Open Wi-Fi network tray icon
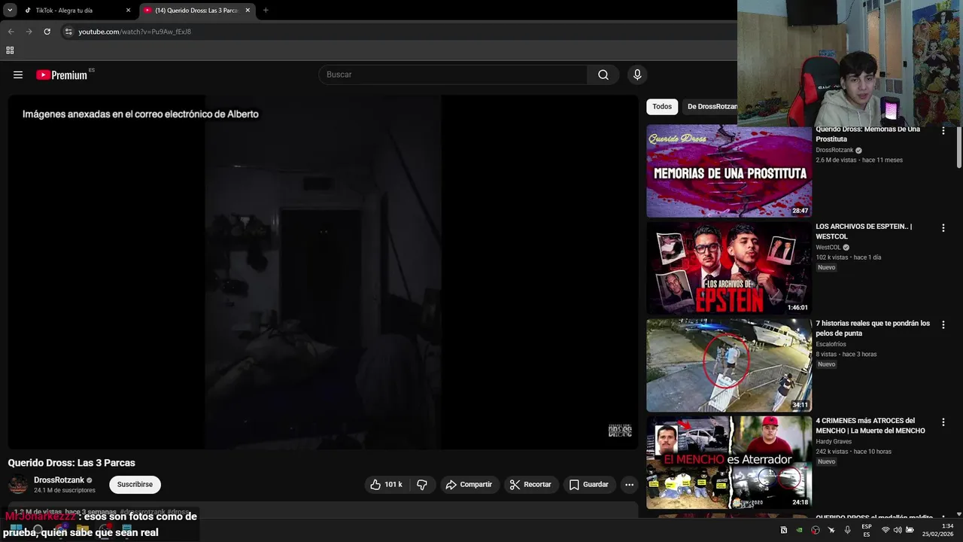Viewport: 963px width, 542px height. (886, 530)
